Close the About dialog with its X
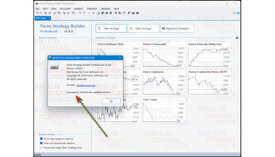This screenshot has width=275, height=157. tap(120, 58)
